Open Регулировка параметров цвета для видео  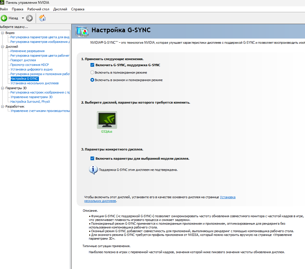click(40, 37)
